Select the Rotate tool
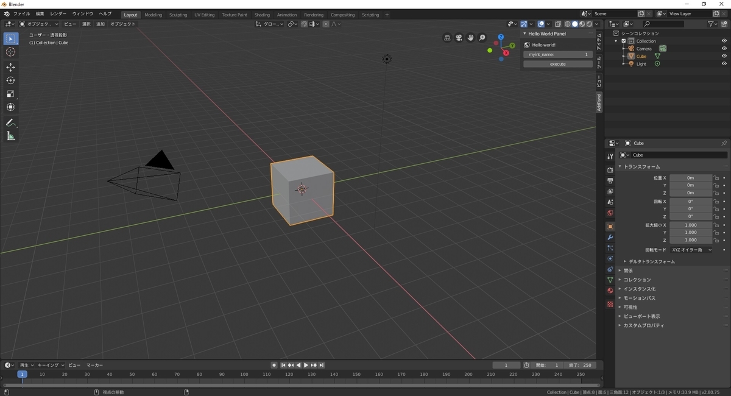The image size is (731, 396). (x=10, y=80)
